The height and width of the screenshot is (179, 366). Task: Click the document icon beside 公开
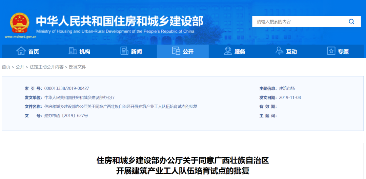(176, 51)
